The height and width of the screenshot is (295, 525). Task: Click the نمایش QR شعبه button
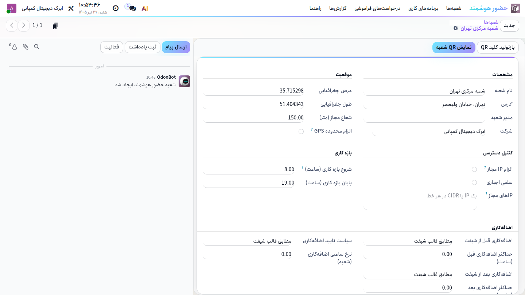454,47
